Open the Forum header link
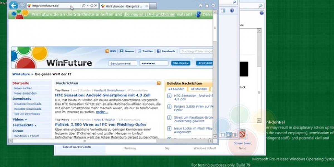This screenshot has height=167, width=334. (127, 51)
